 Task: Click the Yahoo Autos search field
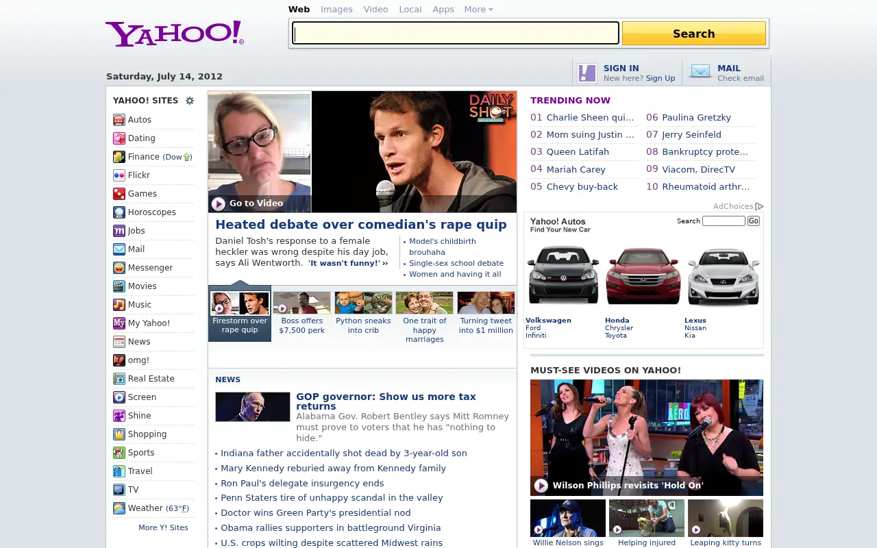724,221
